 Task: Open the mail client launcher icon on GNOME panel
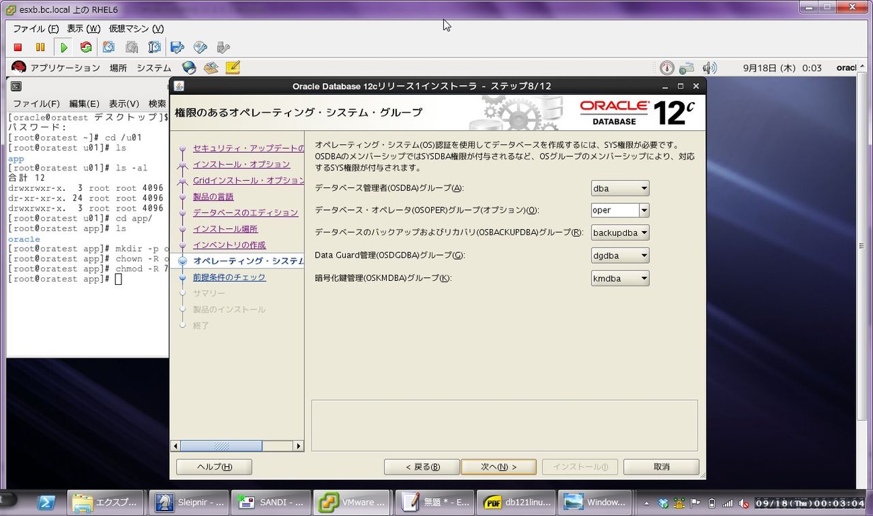[x=211, y=67]
